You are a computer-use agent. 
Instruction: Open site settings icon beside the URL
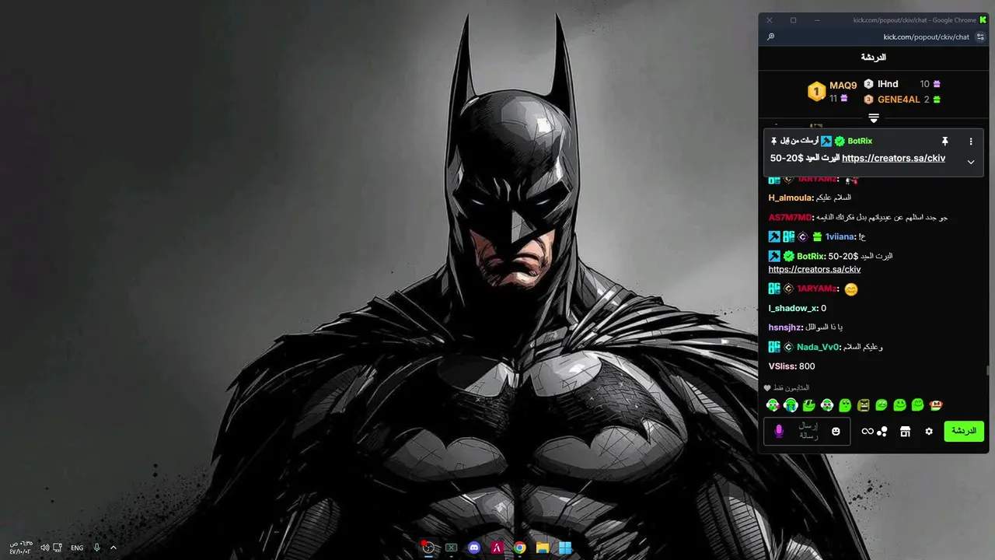[980, 37]
